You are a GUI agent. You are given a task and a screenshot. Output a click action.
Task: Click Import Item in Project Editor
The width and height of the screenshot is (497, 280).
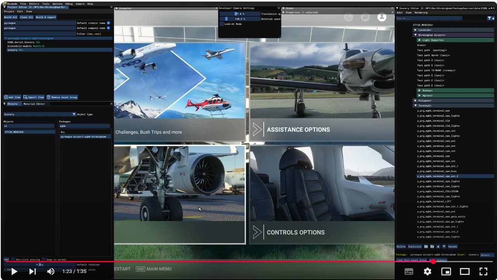click(x=34, y=97)
